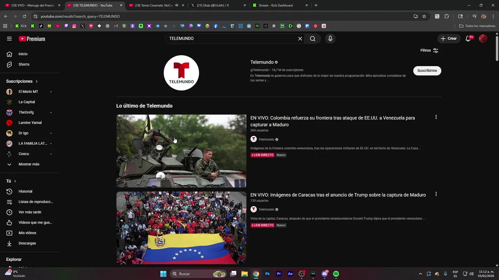Open Lamine Yamal channel in sidebar
Screen dimensions: 499x280
point(30,122)
